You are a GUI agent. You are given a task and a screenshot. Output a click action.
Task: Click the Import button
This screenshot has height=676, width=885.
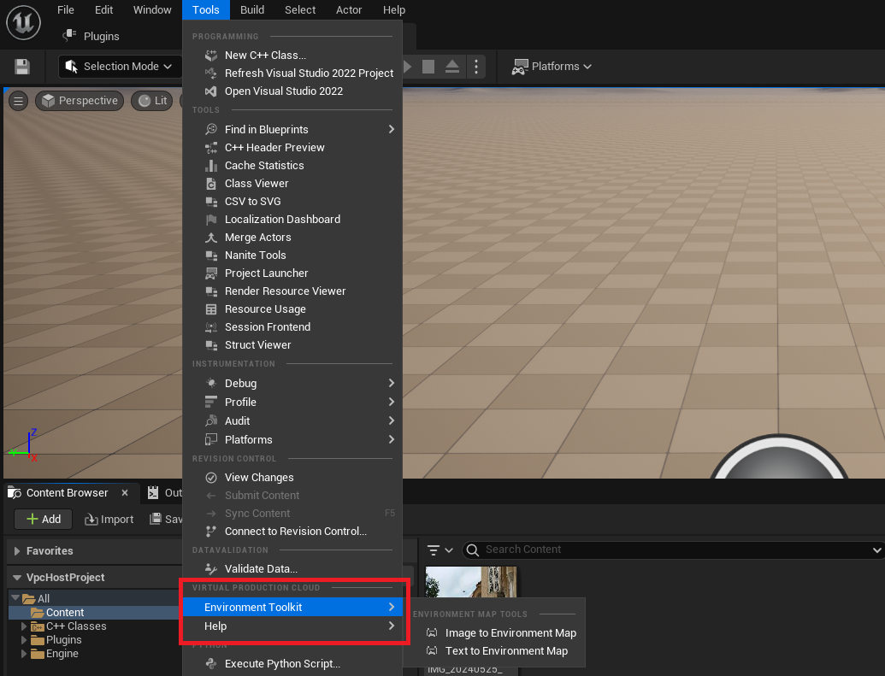coord(109,519)
